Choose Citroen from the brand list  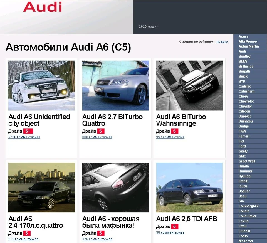(244, 112)
